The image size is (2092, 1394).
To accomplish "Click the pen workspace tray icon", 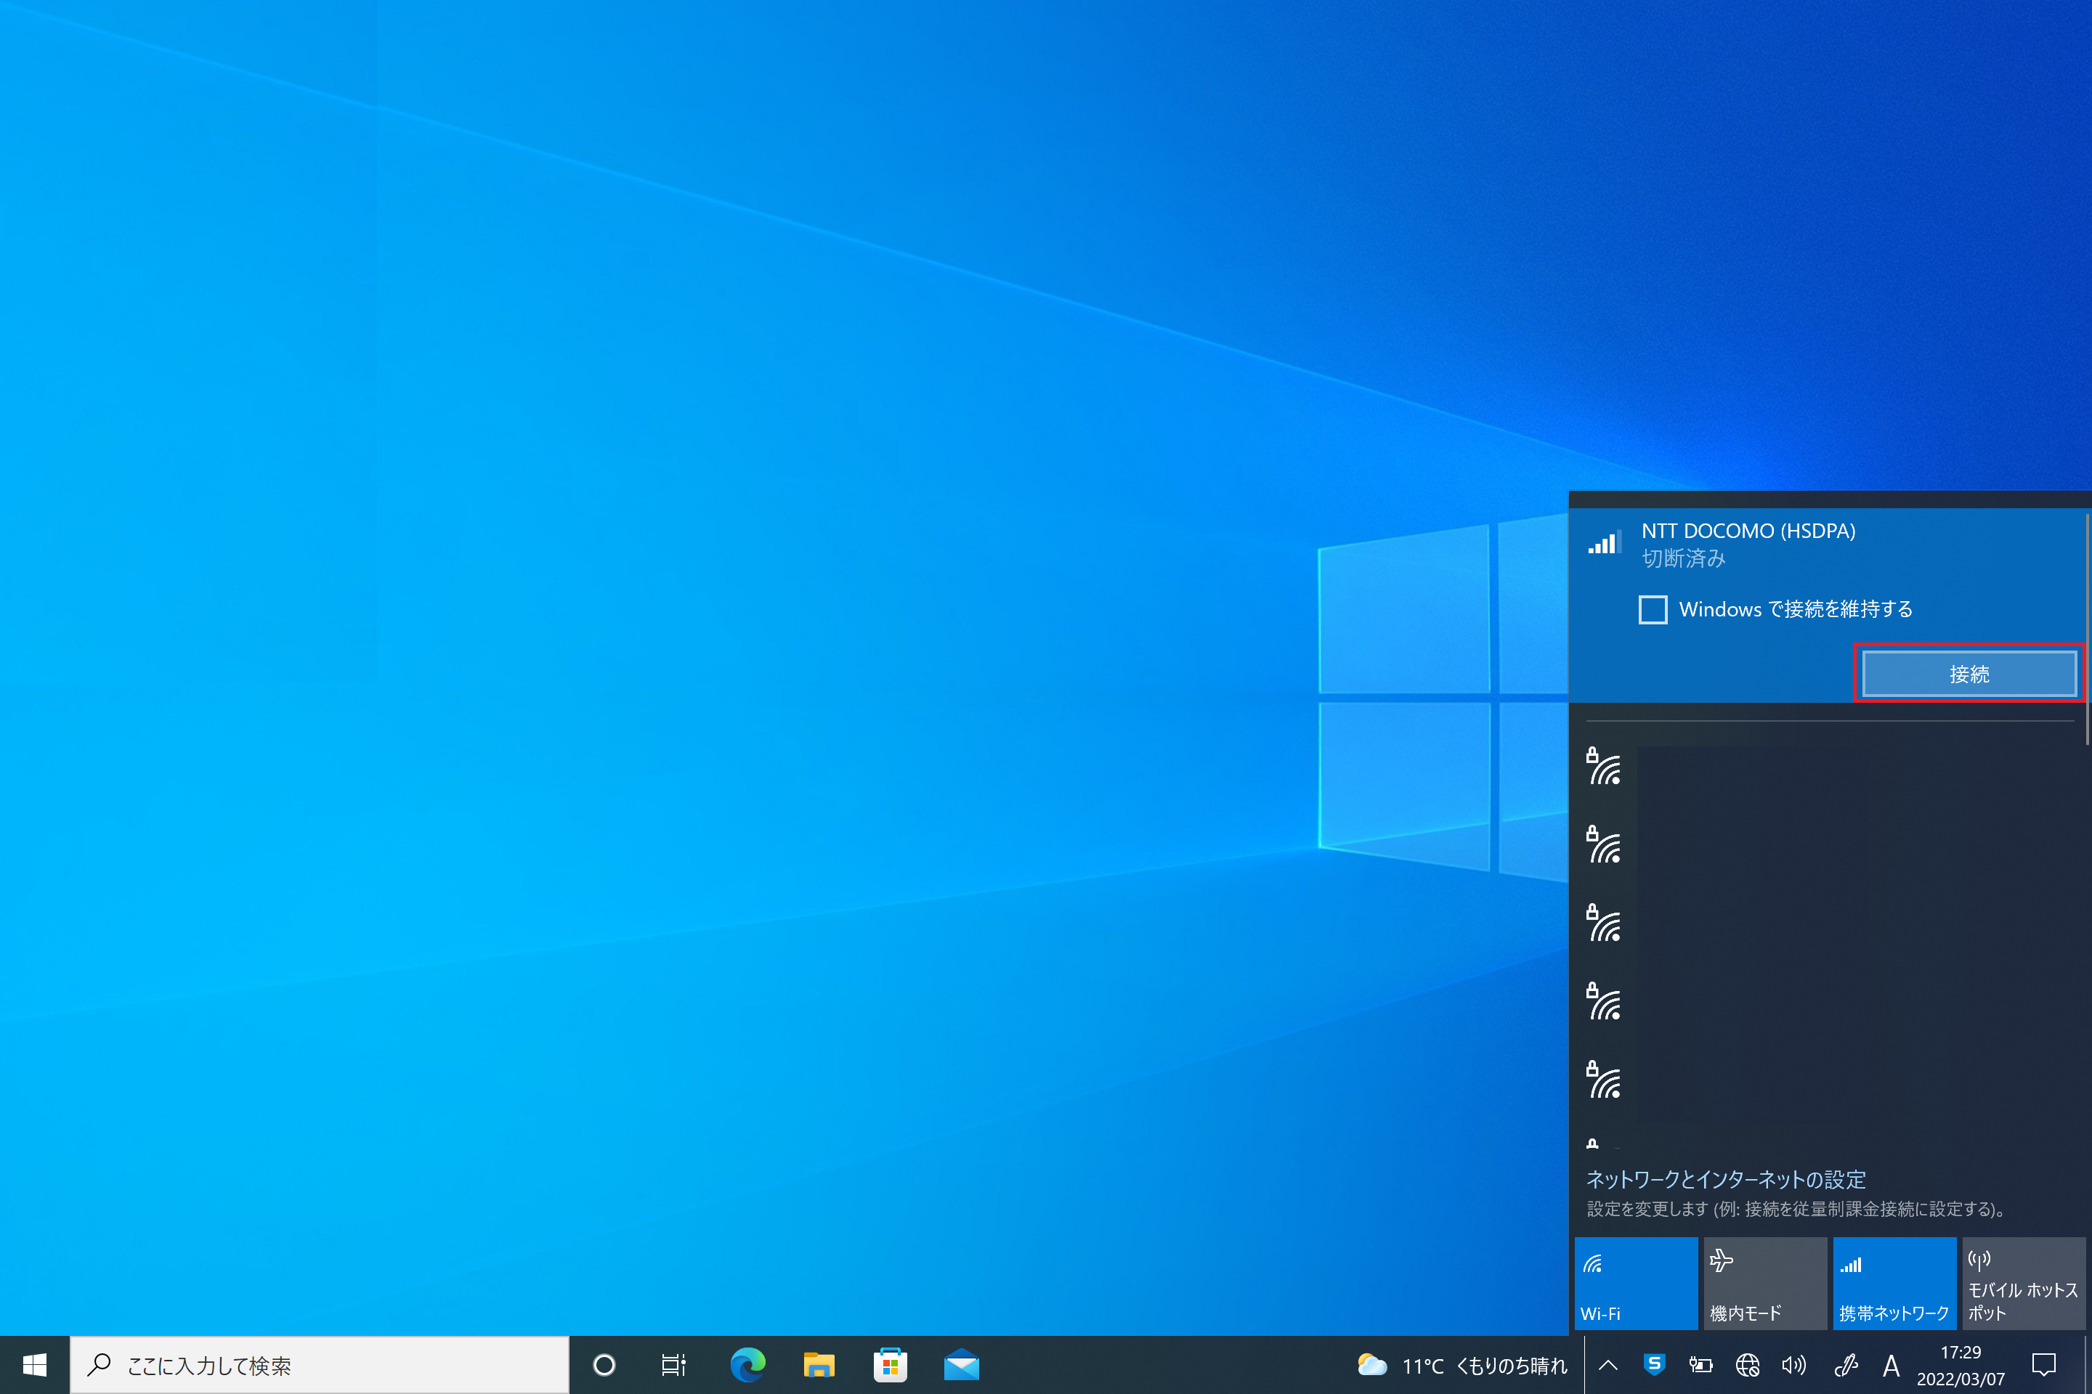I will [x=1846, y=1365].
